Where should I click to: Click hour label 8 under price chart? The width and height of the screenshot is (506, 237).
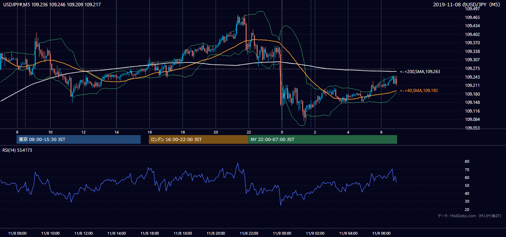tap(17, 132)
